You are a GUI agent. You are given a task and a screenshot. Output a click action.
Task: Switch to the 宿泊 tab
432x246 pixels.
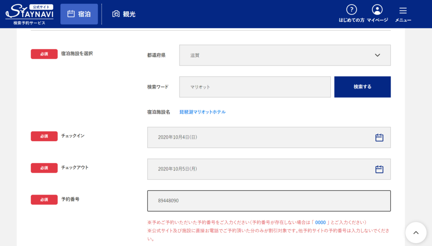click(79, 14)
